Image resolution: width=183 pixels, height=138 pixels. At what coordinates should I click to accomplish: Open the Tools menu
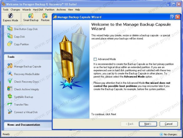(x=6, y=10)
